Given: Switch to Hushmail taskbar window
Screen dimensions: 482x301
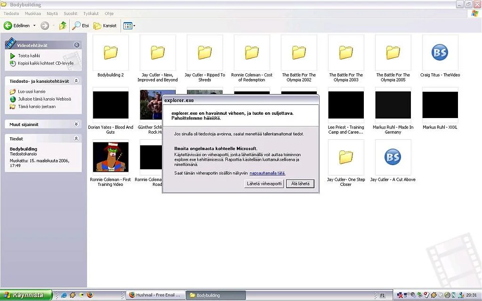Looking at the screenshot, I should point(155,295).
